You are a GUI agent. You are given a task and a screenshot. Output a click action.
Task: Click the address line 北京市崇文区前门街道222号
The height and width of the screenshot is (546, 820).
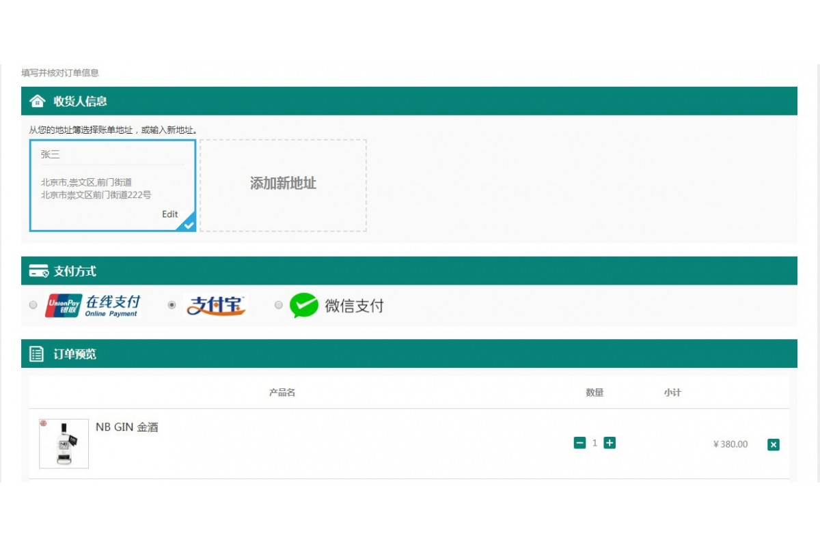(96, 195)
